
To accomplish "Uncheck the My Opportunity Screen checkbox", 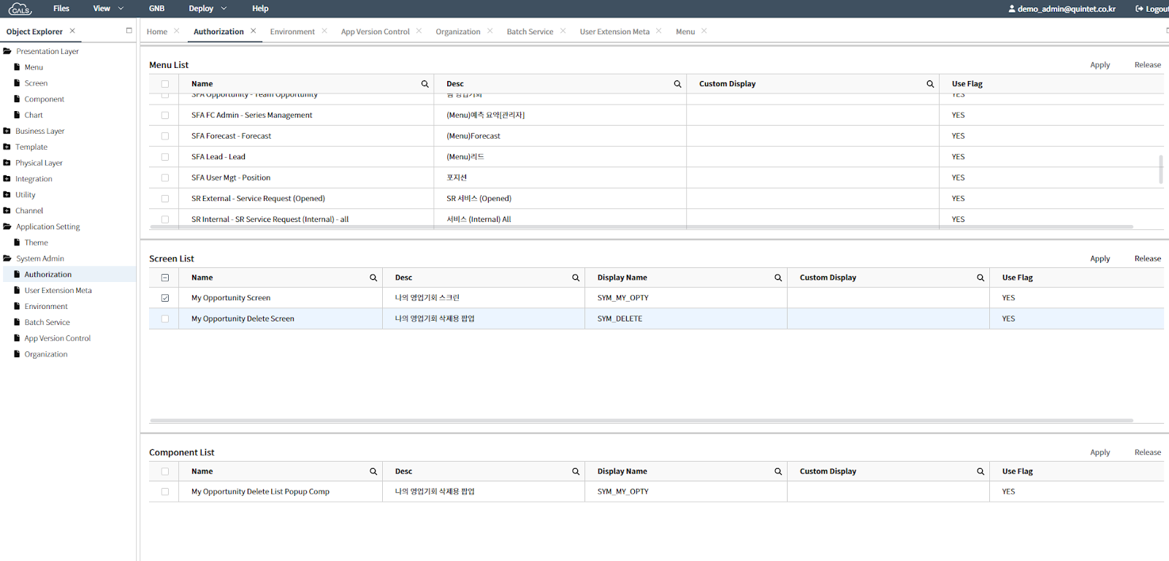I will coord(165,298).
